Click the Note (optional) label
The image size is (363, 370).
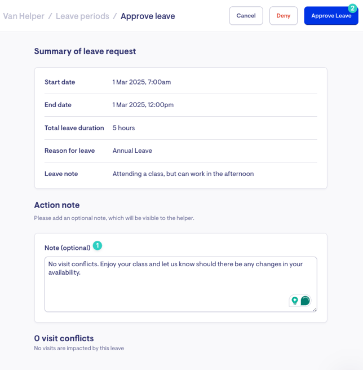(68, 248)
